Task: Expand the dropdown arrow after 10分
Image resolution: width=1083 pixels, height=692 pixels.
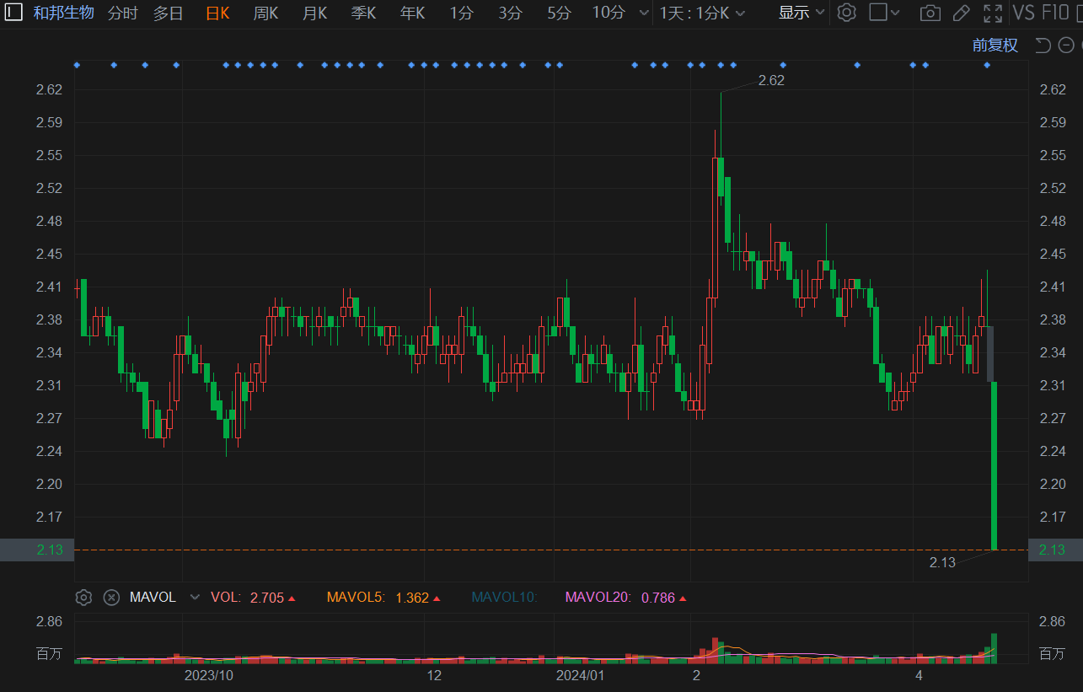Action: 645,13
